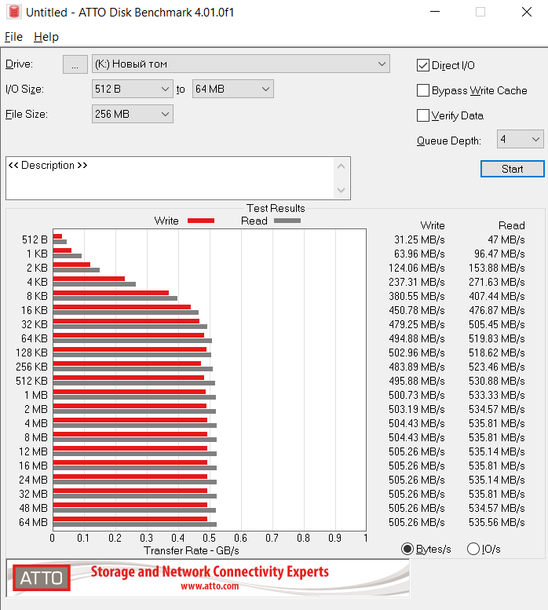Screen dimensions: 548x610
Task: Select the Bytes/s radio button
Action: pyautogui.click(x=407, y=549)
